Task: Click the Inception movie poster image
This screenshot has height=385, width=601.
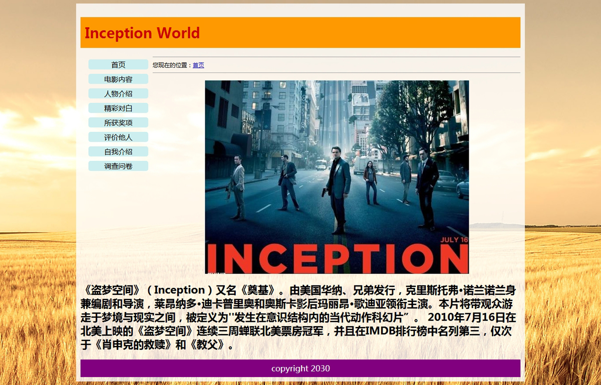Action: point(337,177)
